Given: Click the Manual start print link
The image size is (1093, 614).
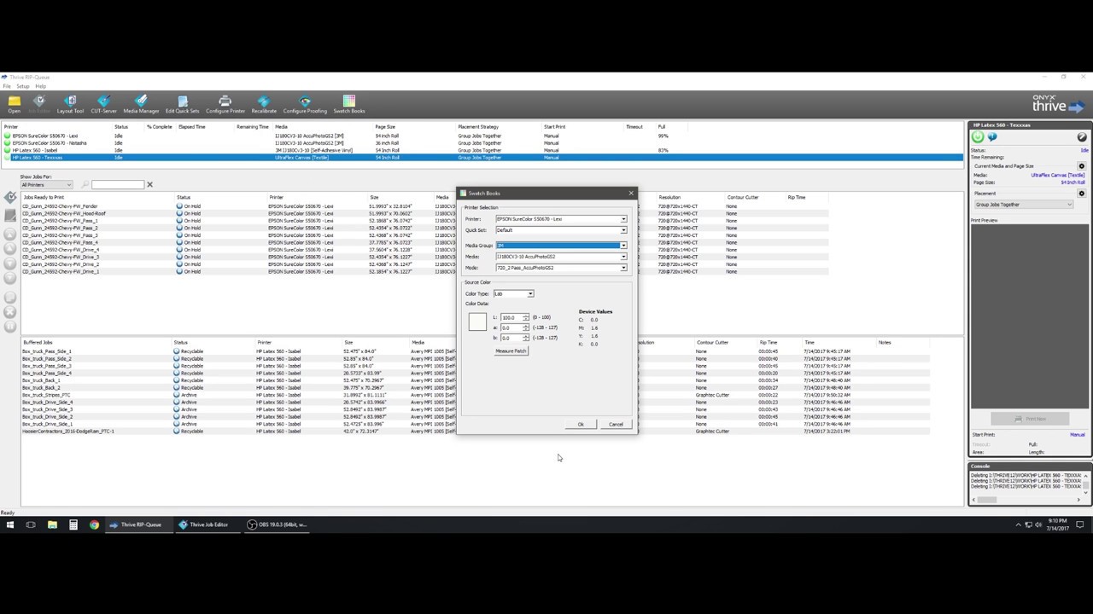Looking at the screenshot, I should [x=1078, y=435].
